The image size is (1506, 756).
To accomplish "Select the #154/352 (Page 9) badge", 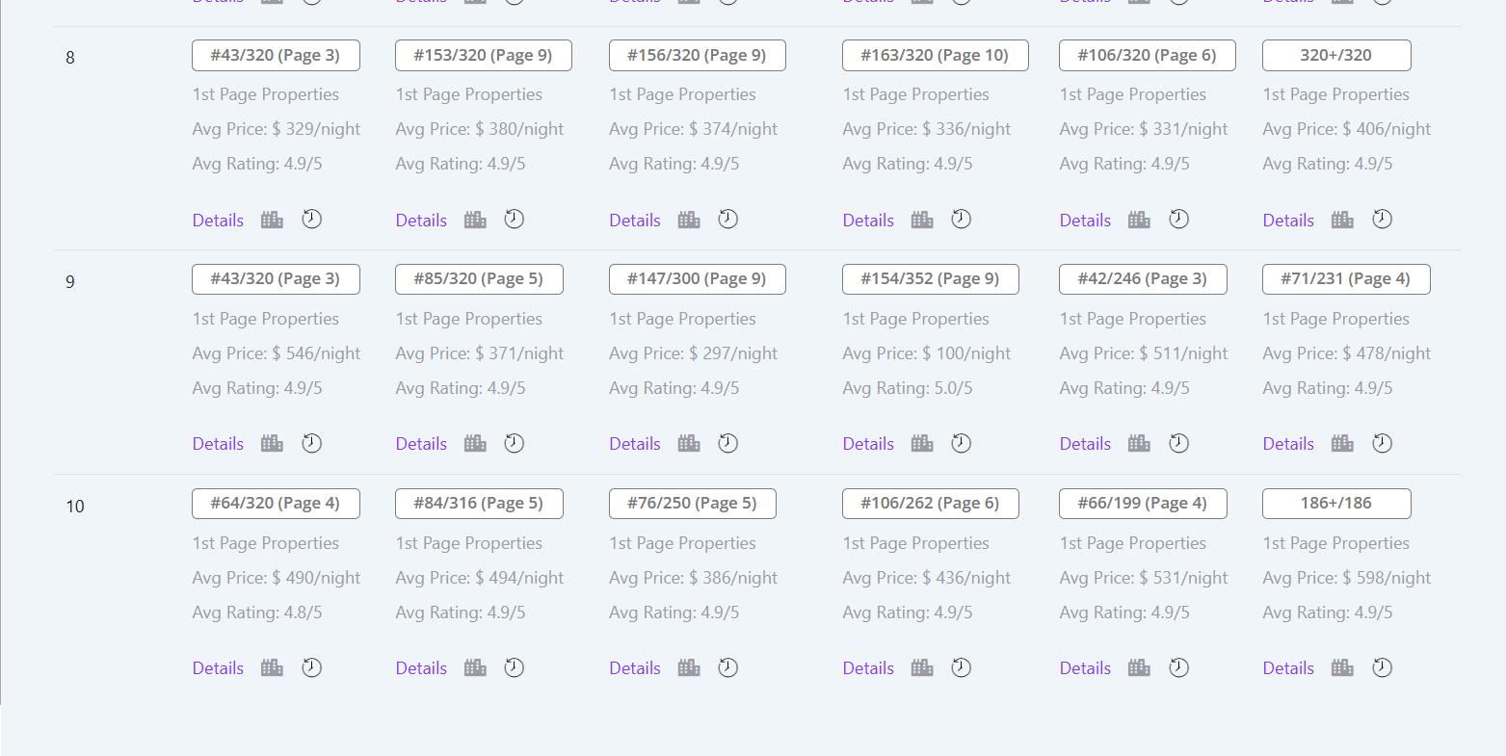I will [931, 279].
